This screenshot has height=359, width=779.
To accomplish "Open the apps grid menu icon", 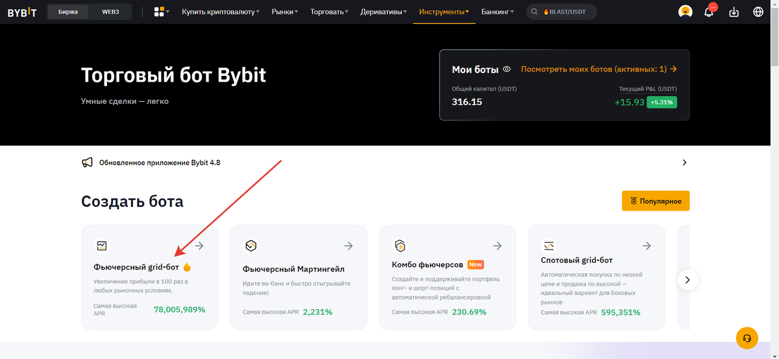I will [x=159, y=12].
